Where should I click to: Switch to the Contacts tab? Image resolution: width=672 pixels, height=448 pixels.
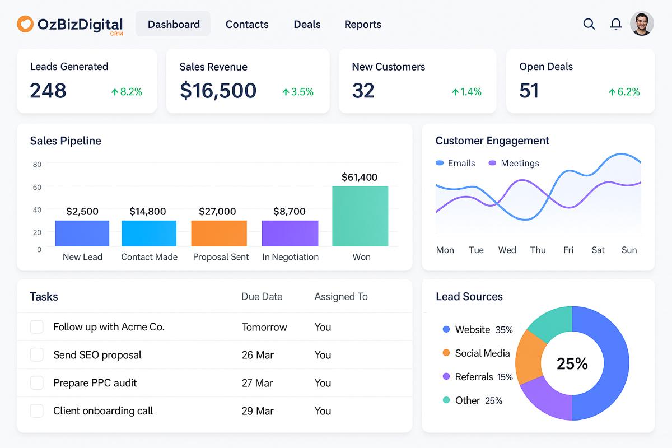247,25
